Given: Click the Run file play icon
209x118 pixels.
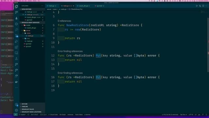Looking at the screenshot, I should coord(197,6).
